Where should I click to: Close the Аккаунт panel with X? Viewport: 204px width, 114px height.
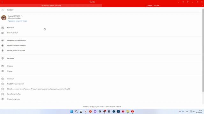[3, 10]
